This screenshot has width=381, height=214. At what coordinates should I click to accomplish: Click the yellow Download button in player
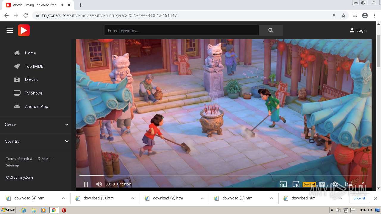point(309,184)
